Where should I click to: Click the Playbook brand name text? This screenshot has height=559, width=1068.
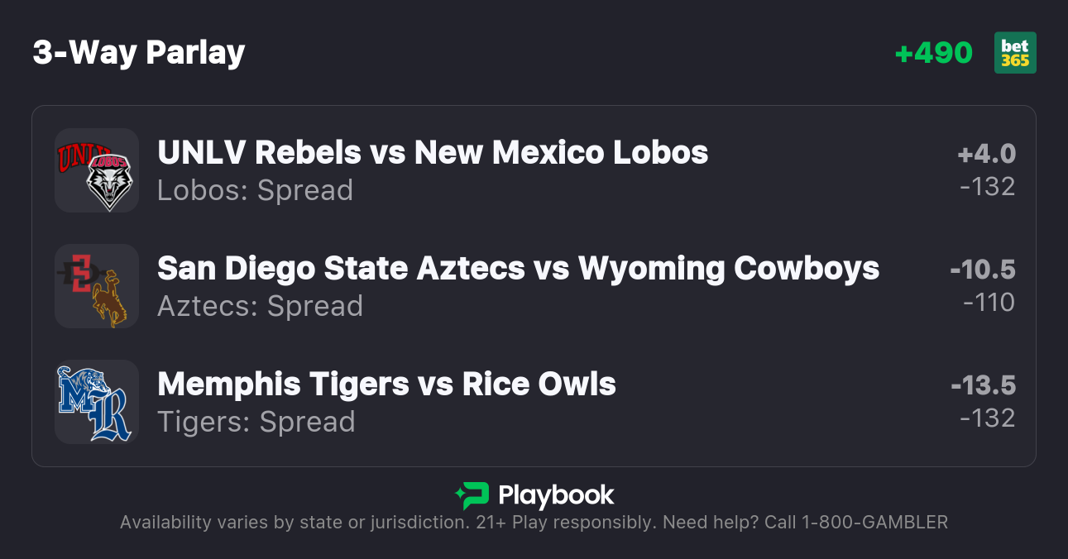[x=556, y=495]
